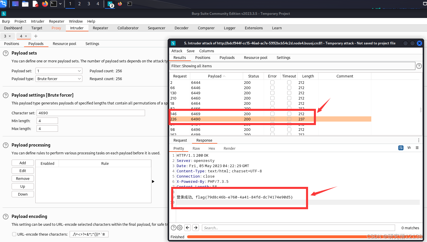Switch to the Dashboard tab
This screenshot has width=427, height=242.
tap(13, 28)
